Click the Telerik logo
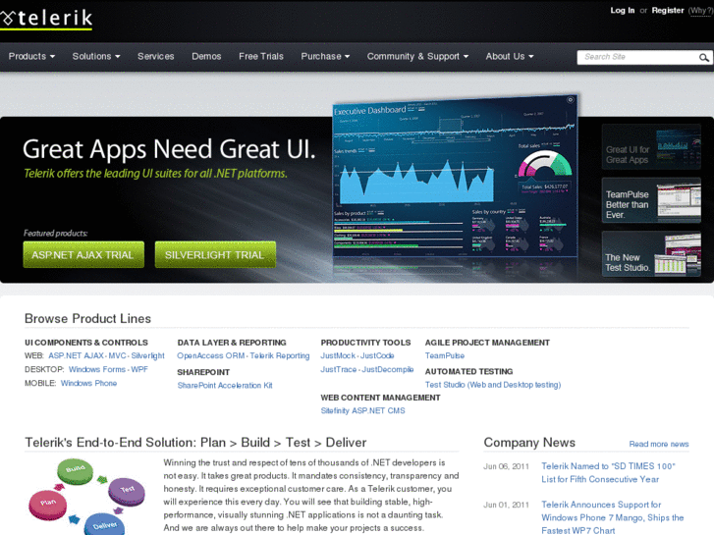The width and height of the screenshot is (714, 535). tap(46, 19)
